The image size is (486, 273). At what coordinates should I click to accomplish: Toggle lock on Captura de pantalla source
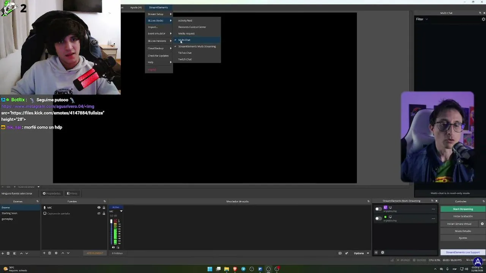[x=104, y=213]
